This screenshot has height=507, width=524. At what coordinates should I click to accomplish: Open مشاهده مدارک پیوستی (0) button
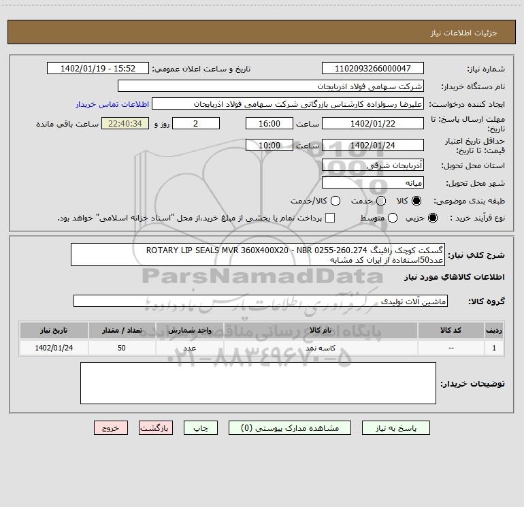coord(290,428)
